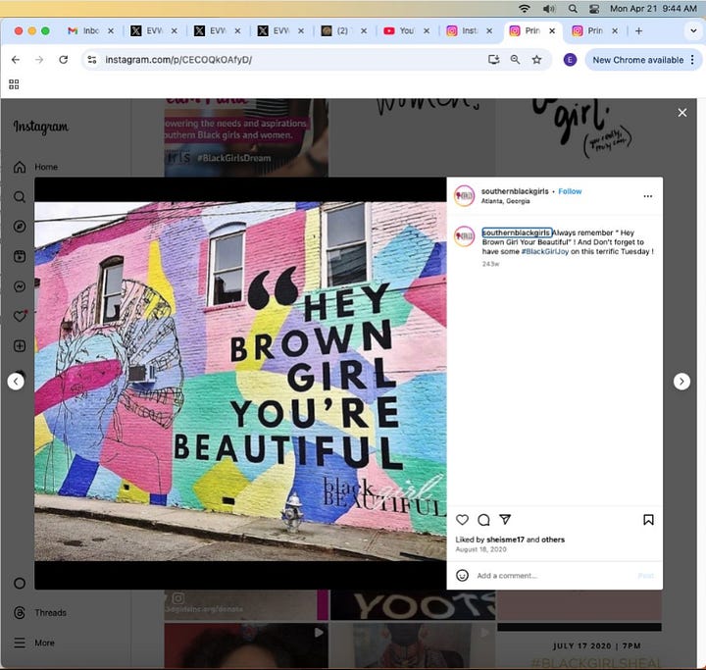
Task: Open Atlanta, Georgia location link
Action: (505, 201)
